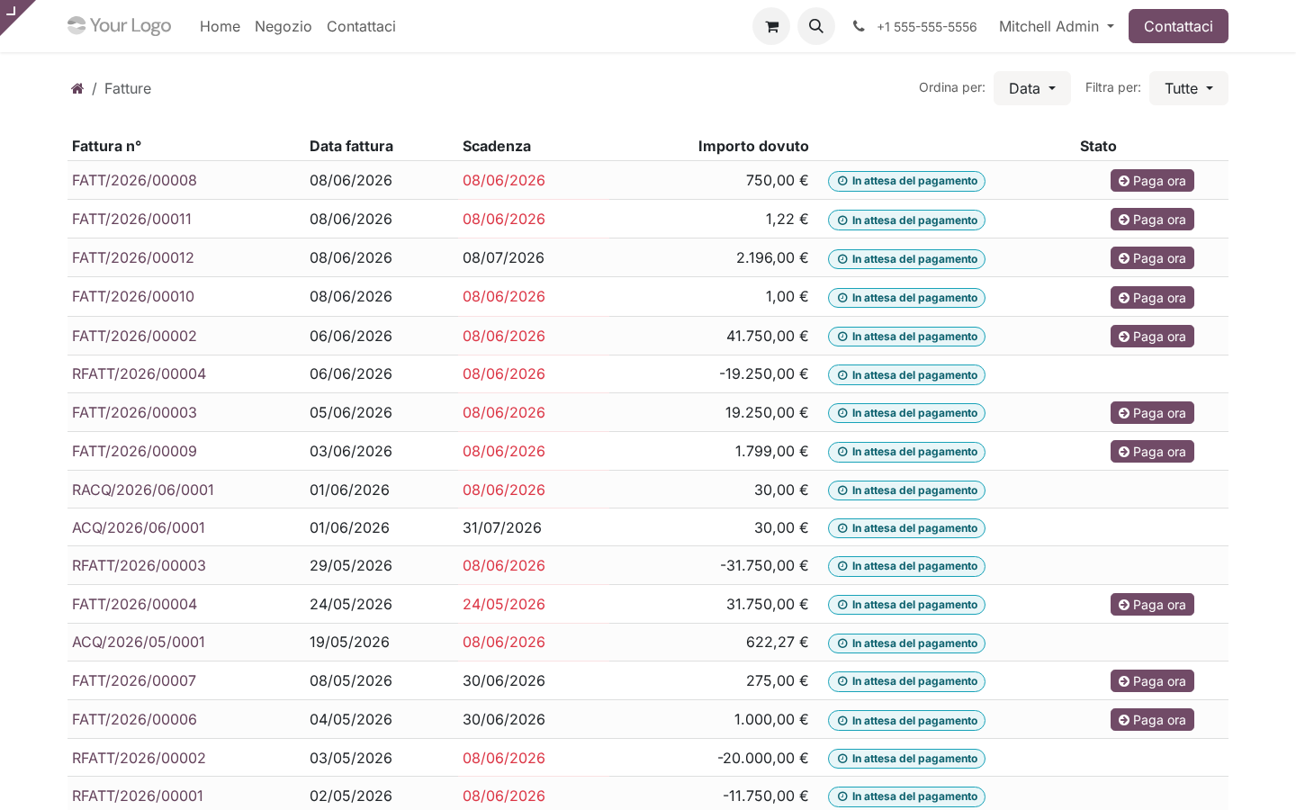
Task: Go to Home menu item
Action: pos(220,26)
